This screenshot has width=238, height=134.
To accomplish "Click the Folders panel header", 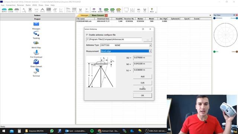I will (x=37, y=15).
